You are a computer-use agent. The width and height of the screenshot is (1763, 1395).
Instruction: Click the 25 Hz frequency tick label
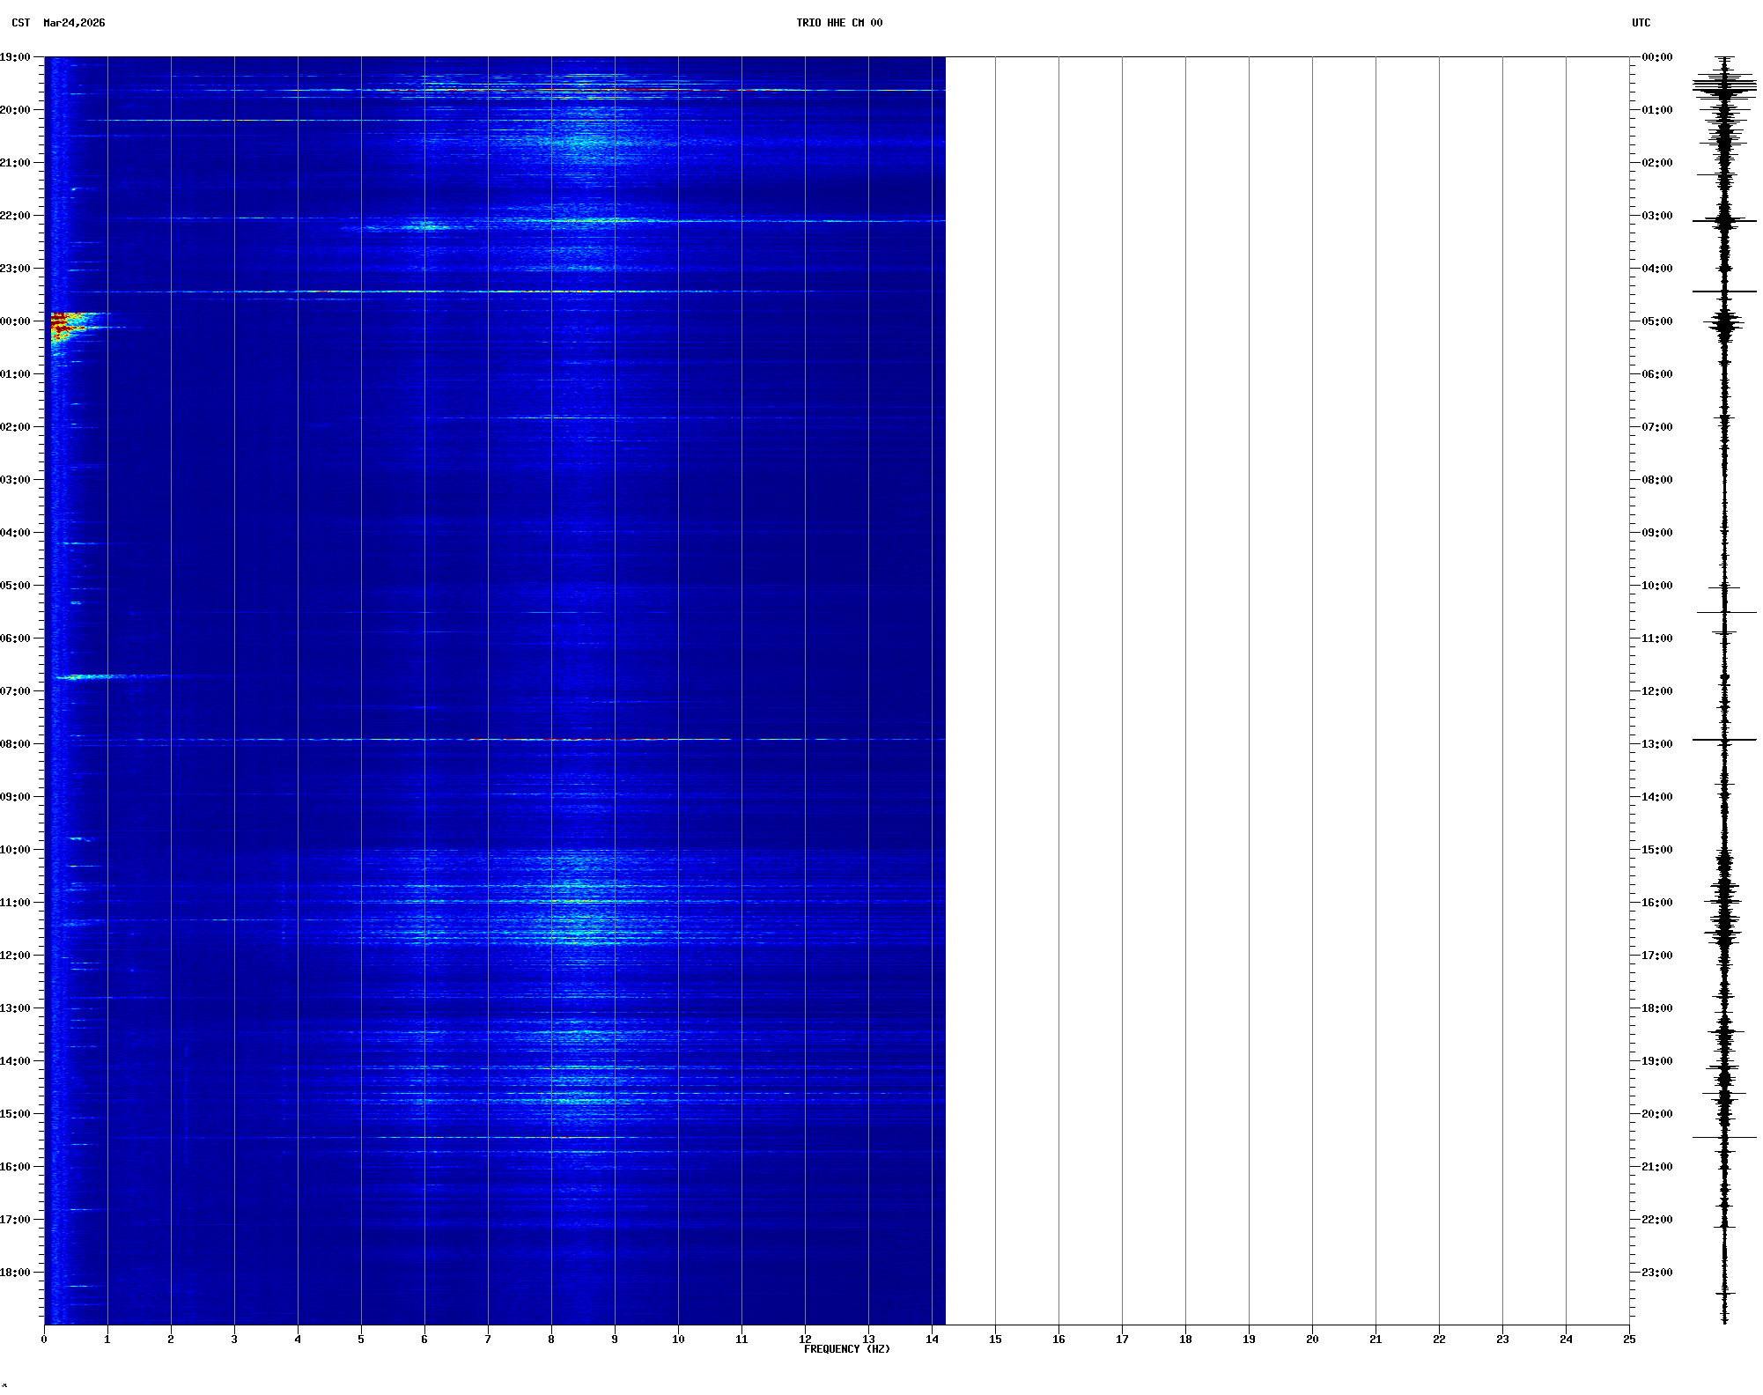[x=1629, y=1340]
